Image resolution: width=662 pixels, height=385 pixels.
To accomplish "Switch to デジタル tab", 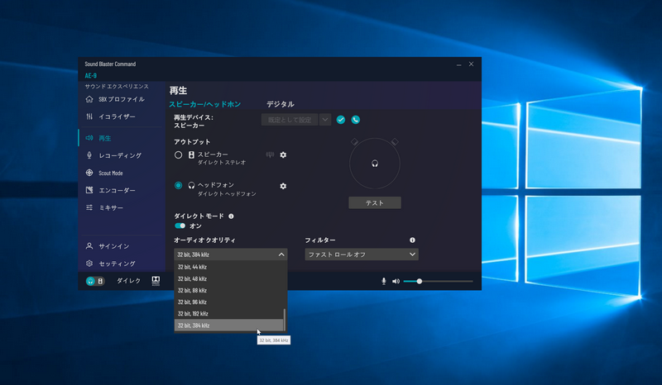I will tap(281, 104).
